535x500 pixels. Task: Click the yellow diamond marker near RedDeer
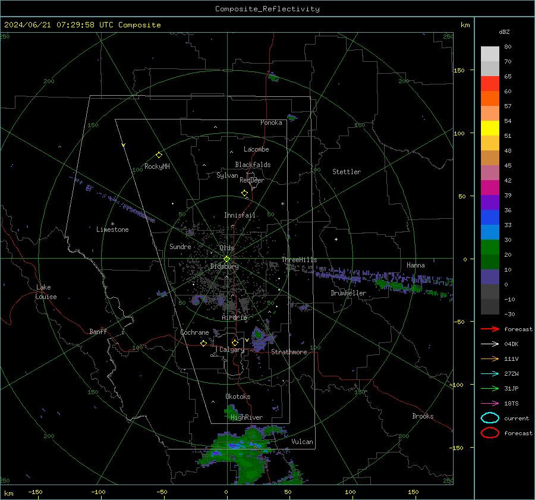click(x=245, y=193)
